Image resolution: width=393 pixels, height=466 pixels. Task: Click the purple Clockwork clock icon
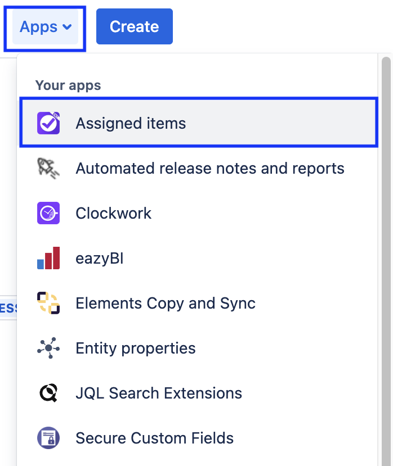click(x=48, y=213)
